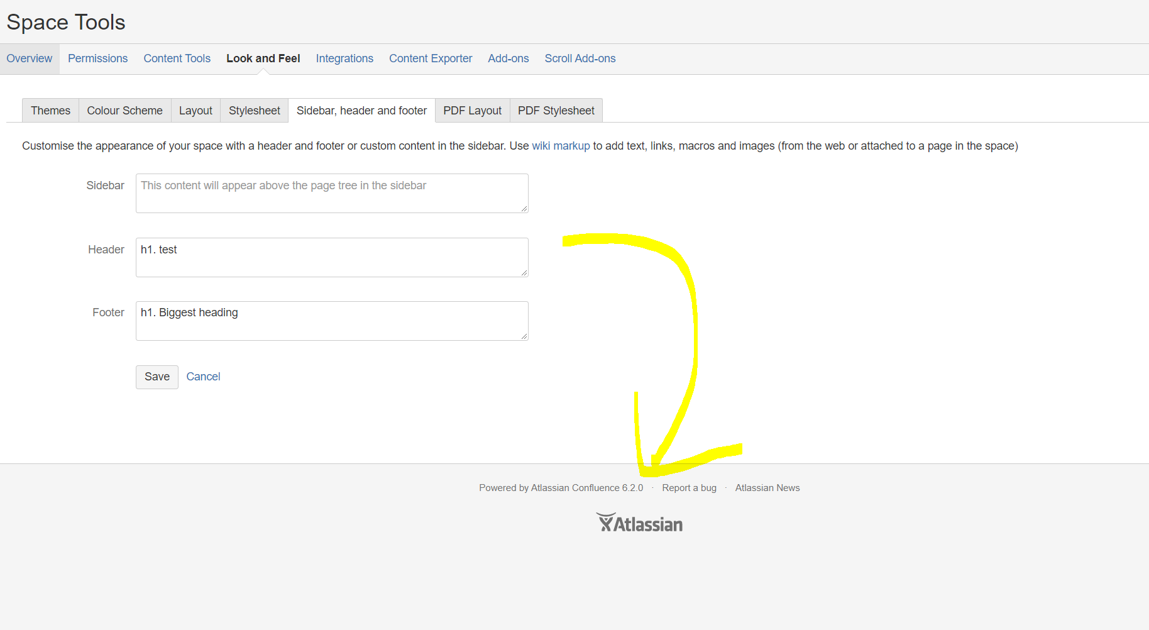The width and height of the screenshot is (1149, 630).
Task: Switch to the Colour Scheme tab
Action: [x=124, y=110]
